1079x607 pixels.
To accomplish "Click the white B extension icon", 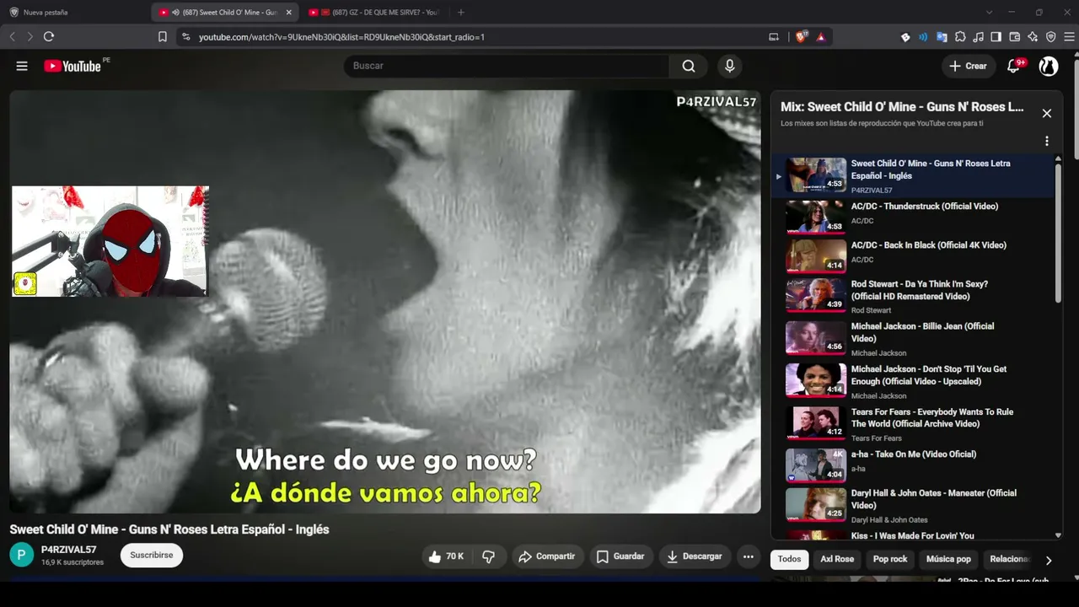I will tap(905, 36).
